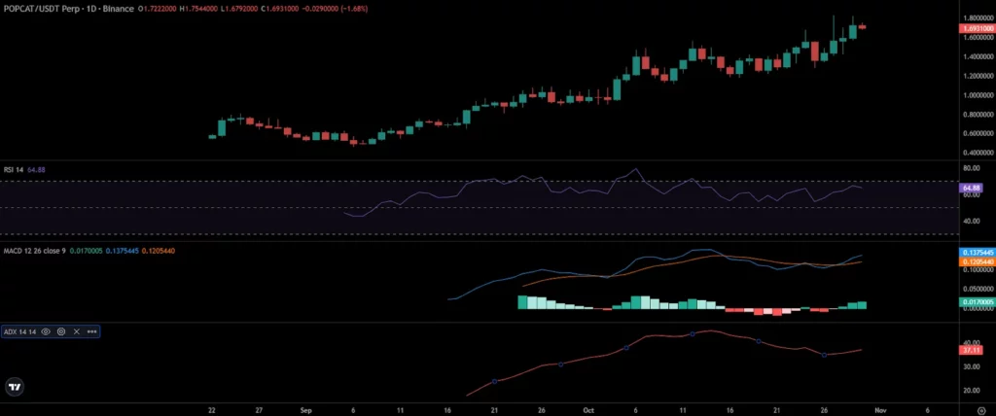Click the RSI 14 indicator label
This screenshot has height=416, width=996.
tap(14, 169)
